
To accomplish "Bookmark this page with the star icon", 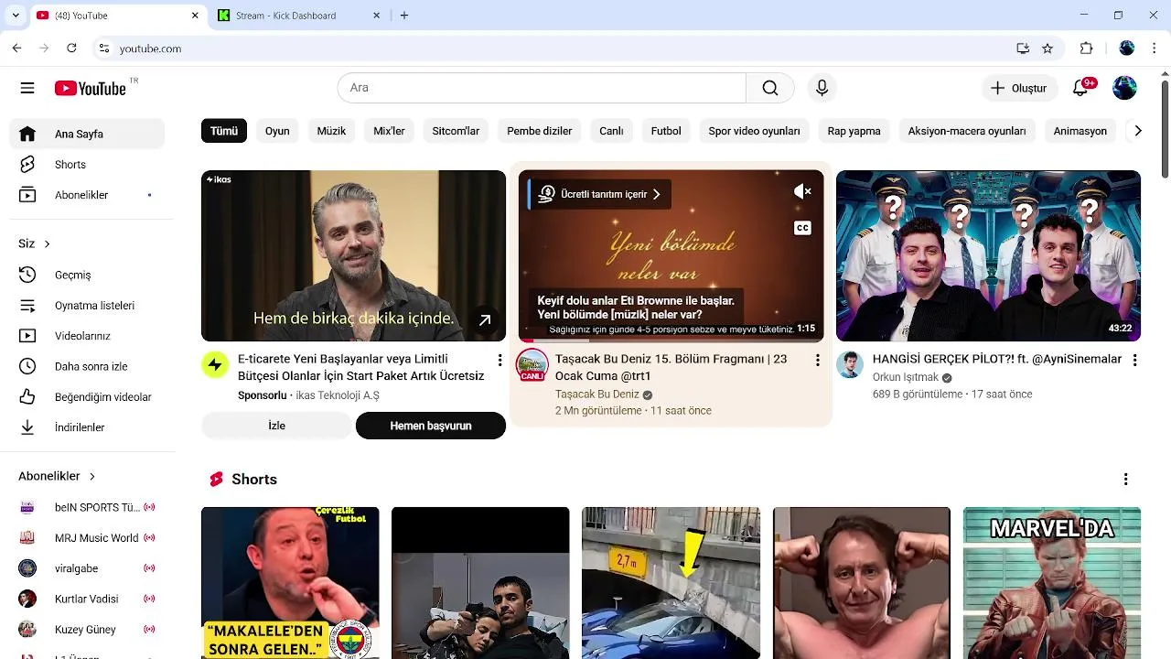I will point(1047,49).
